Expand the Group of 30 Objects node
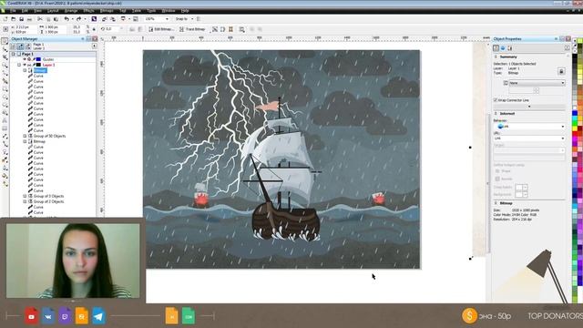 (x=25, y=136)
